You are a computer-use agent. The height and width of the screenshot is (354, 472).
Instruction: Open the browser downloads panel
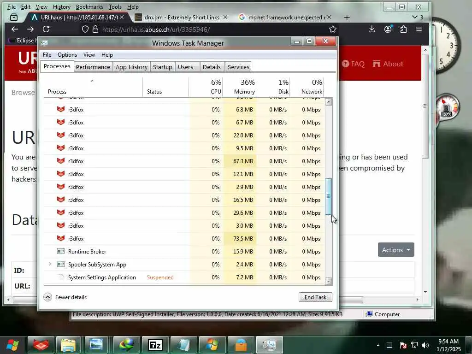coord(372,29)
